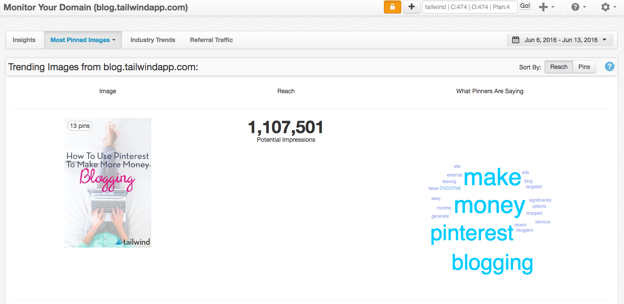Click the word 'external' in word cloud
The width and height of the screenshot is (624, 304).
454,175
